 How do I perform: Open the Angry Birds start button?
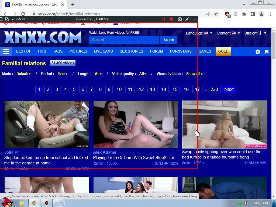(x=7, y=202)
